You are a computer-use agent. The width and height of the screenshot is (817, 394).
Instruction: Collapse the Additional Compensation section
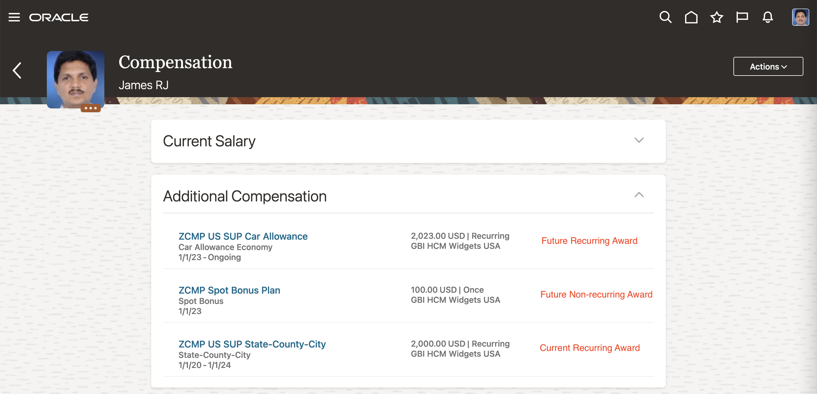click(x=639, y=195)
